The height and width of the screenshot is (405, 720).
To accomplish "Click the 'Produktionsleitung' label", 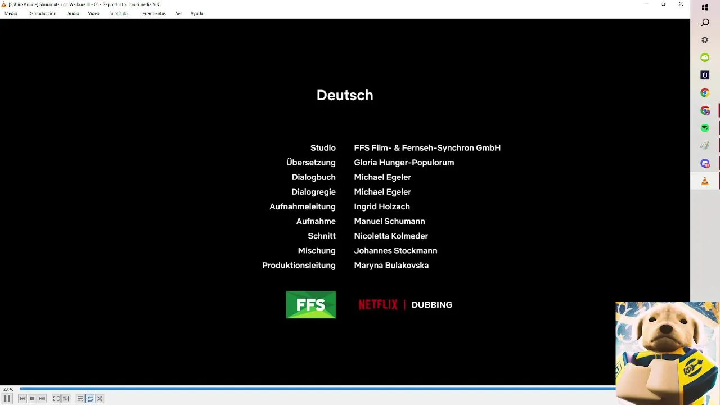I will click(x=299, y=265).
